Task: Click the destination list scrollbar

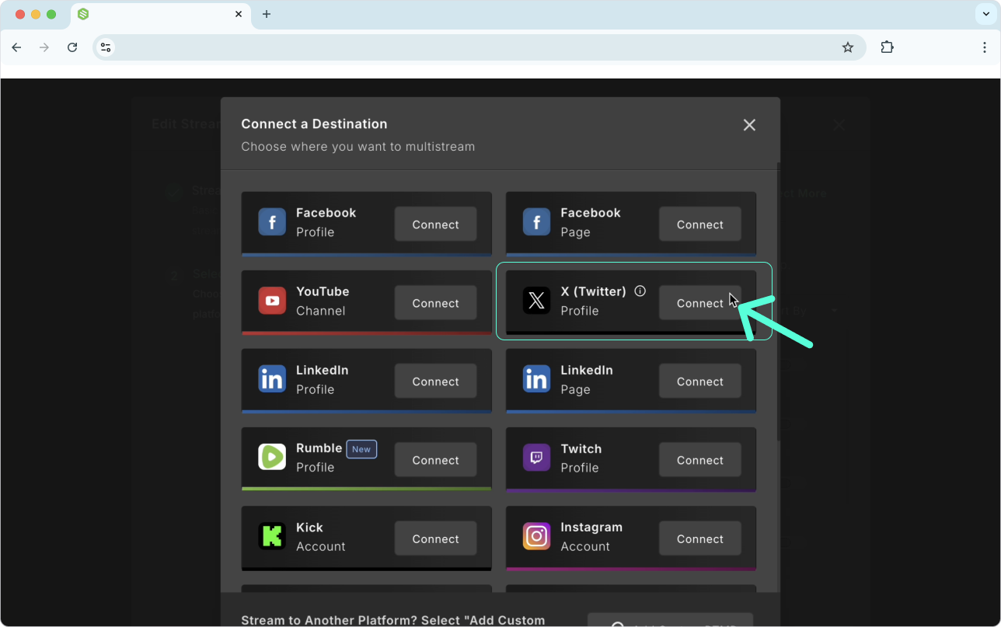Action: click(778, 303)
